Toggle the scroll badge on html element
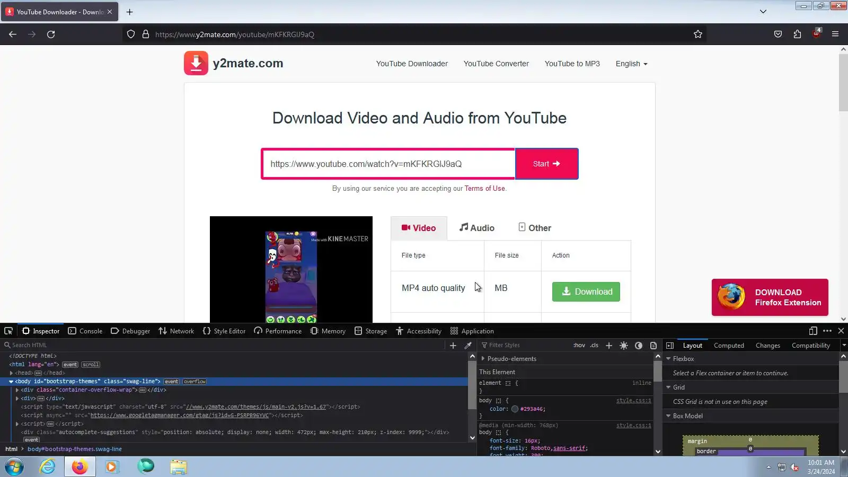 [91, 365]
